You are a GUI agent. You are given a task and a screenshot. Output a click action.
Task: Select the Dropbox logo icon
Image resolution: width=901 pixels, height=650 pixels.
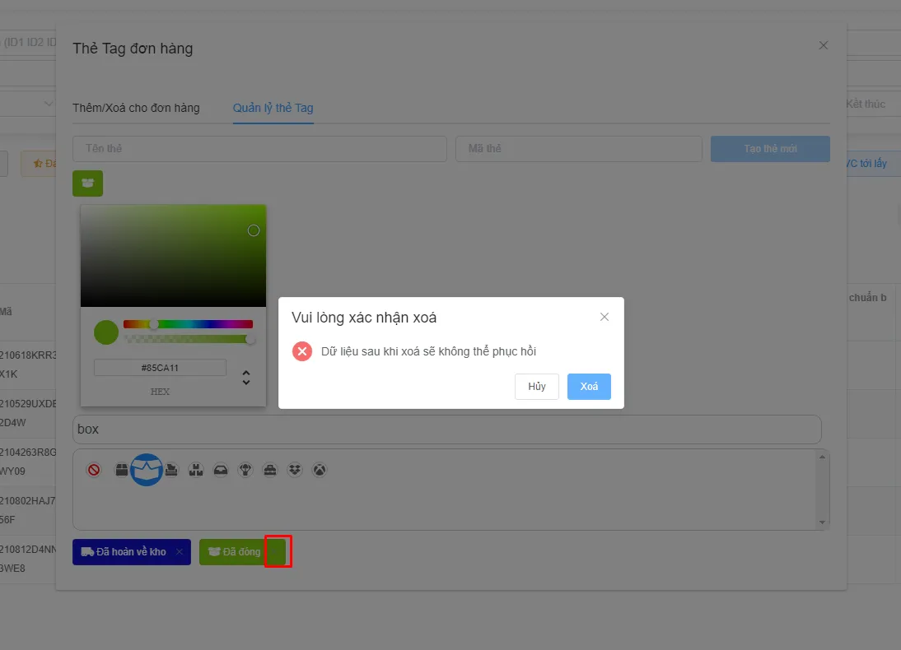pyautogui.click(x=295, y=471)
